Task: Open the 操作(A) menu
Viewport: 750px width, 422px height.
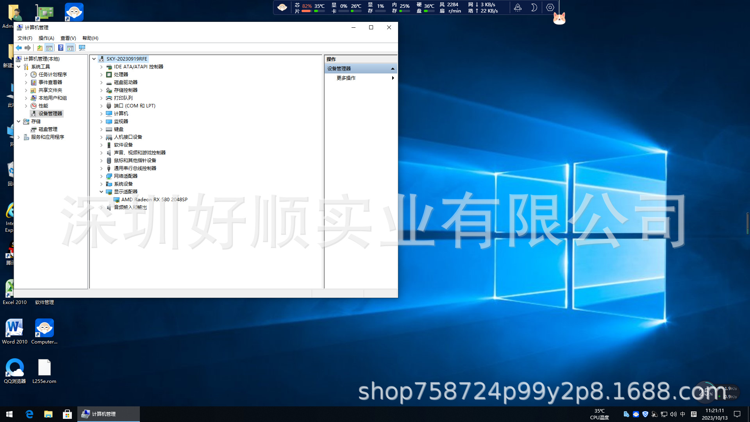Action: pyautogui.click(x=46, y=38)
